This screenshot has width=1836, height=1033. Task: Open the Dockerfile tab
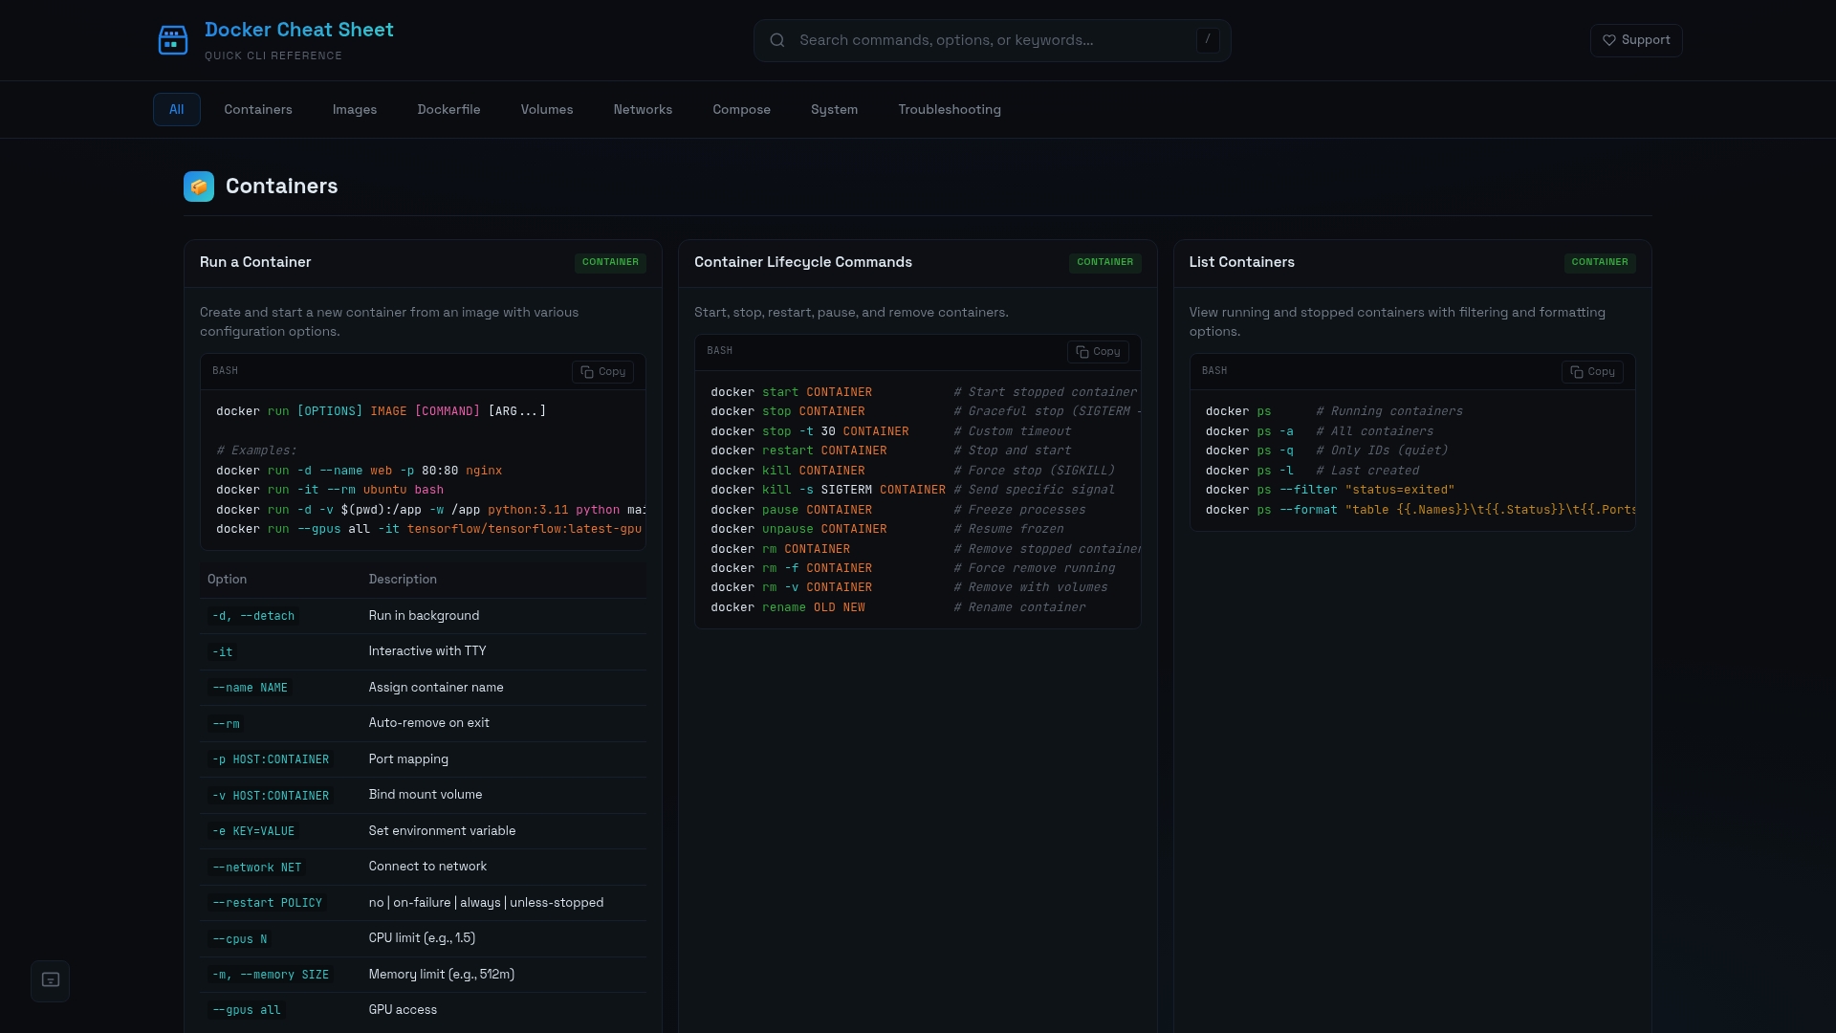click(x=448, y=110)
